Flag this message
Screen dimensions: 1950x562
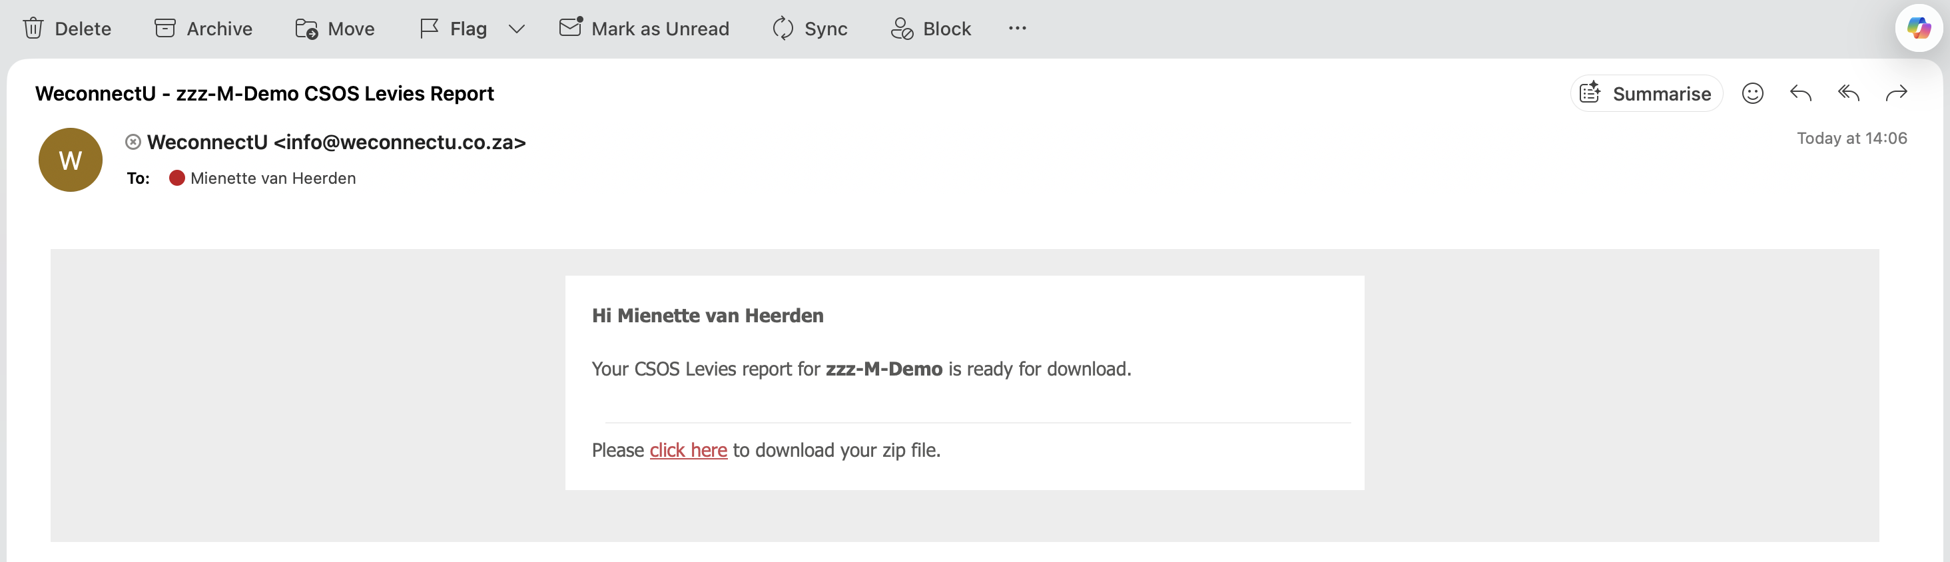(453, 29)
